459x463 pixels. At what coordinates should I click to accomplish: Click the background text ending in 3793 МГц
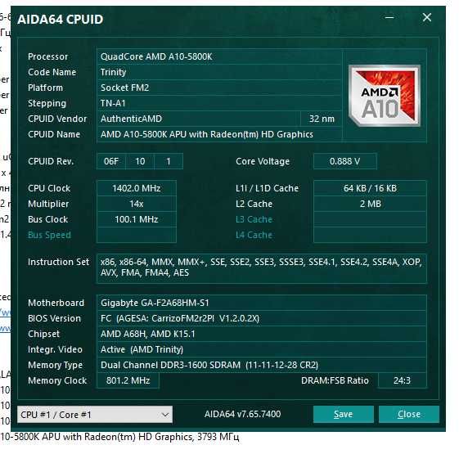[x=119, y=437]
